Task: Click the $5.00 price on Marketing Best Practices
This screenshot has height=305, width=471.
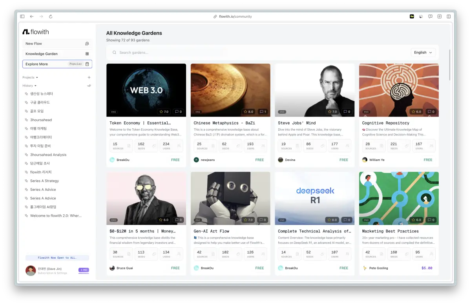Action: click(x=427, y=268)
